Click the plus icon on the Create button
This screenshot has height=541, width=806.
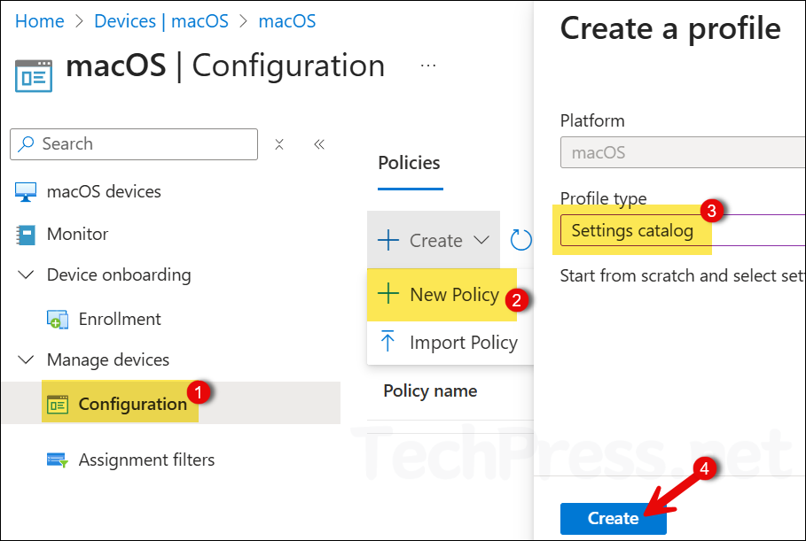point(388,240)
